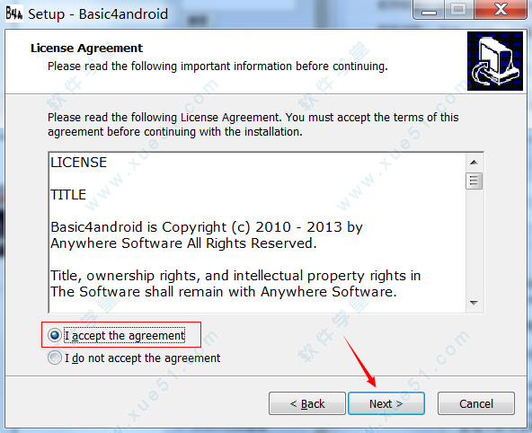Click the license scrollbar thumb
This screenshot has width=532, height=433.
(x=474, y=181)
